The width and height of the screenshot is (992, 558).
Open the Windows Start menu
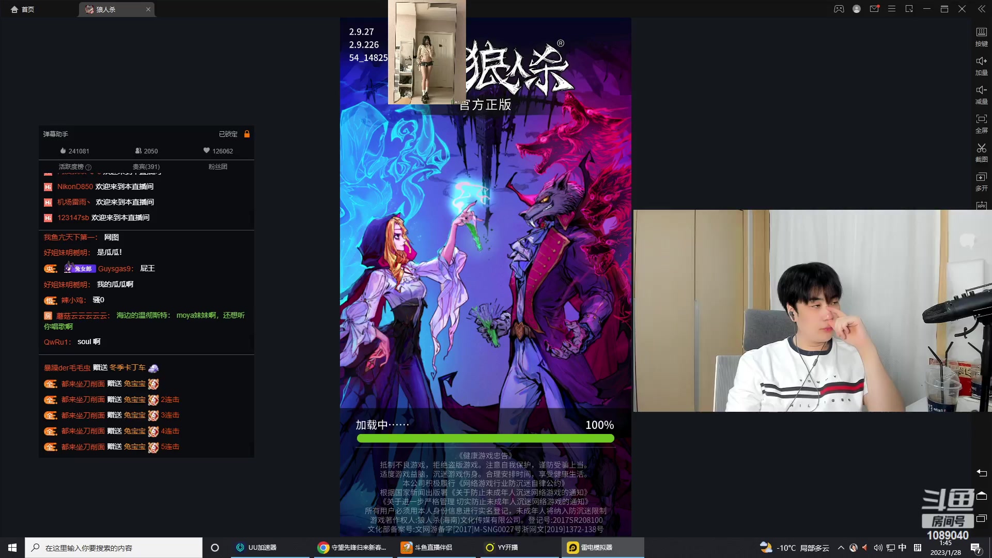12,548
